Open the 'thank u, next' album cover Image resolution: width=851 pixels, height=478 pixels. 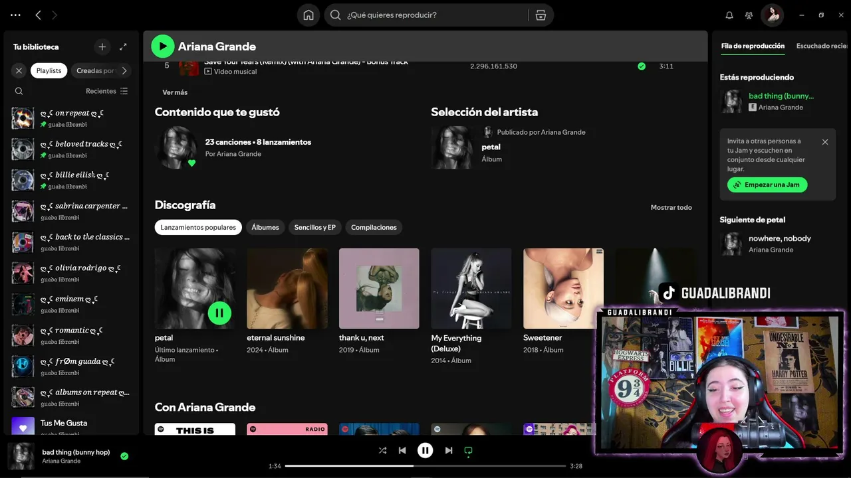pos(379,288)
